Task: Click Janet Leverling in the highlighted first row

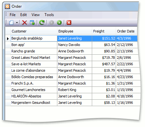Action: 74,38
